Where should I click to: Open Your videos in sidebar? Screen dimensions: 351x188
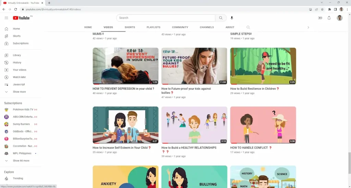20,70
